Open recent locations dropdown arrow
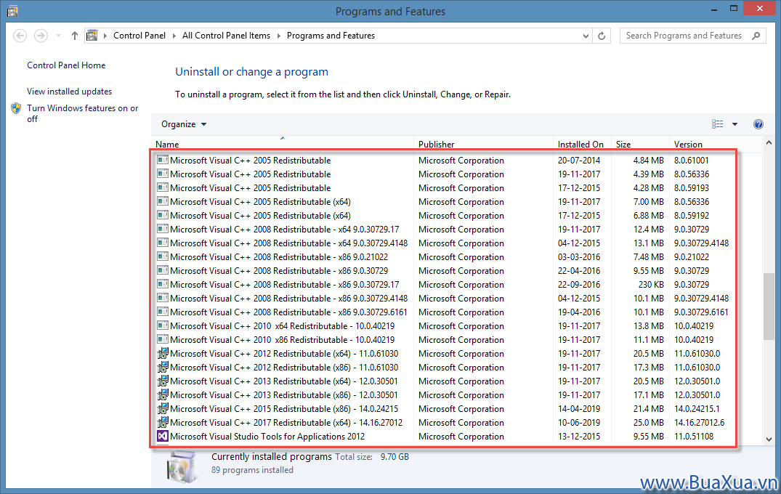This screenshot has width=781, height=494. pos(58,36)
